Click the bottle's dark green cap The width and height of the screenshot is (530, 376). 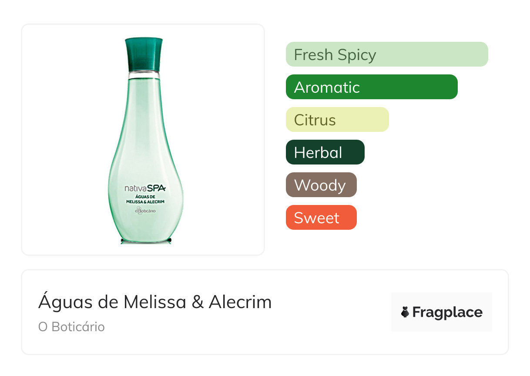click(x=144, y=54)
